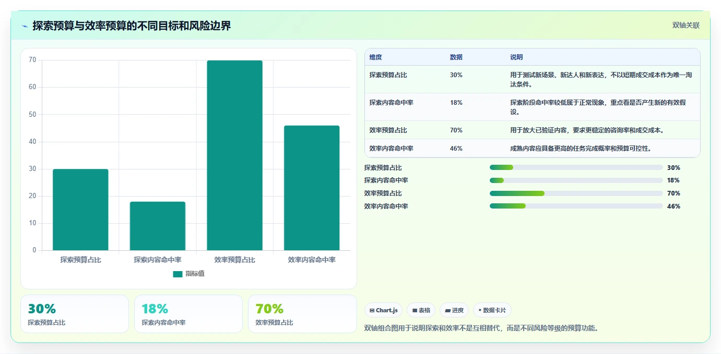Screen dimensions: 721x354
Task: Open the 30% 探索预算占比 data card
Action: click(75, 314)
